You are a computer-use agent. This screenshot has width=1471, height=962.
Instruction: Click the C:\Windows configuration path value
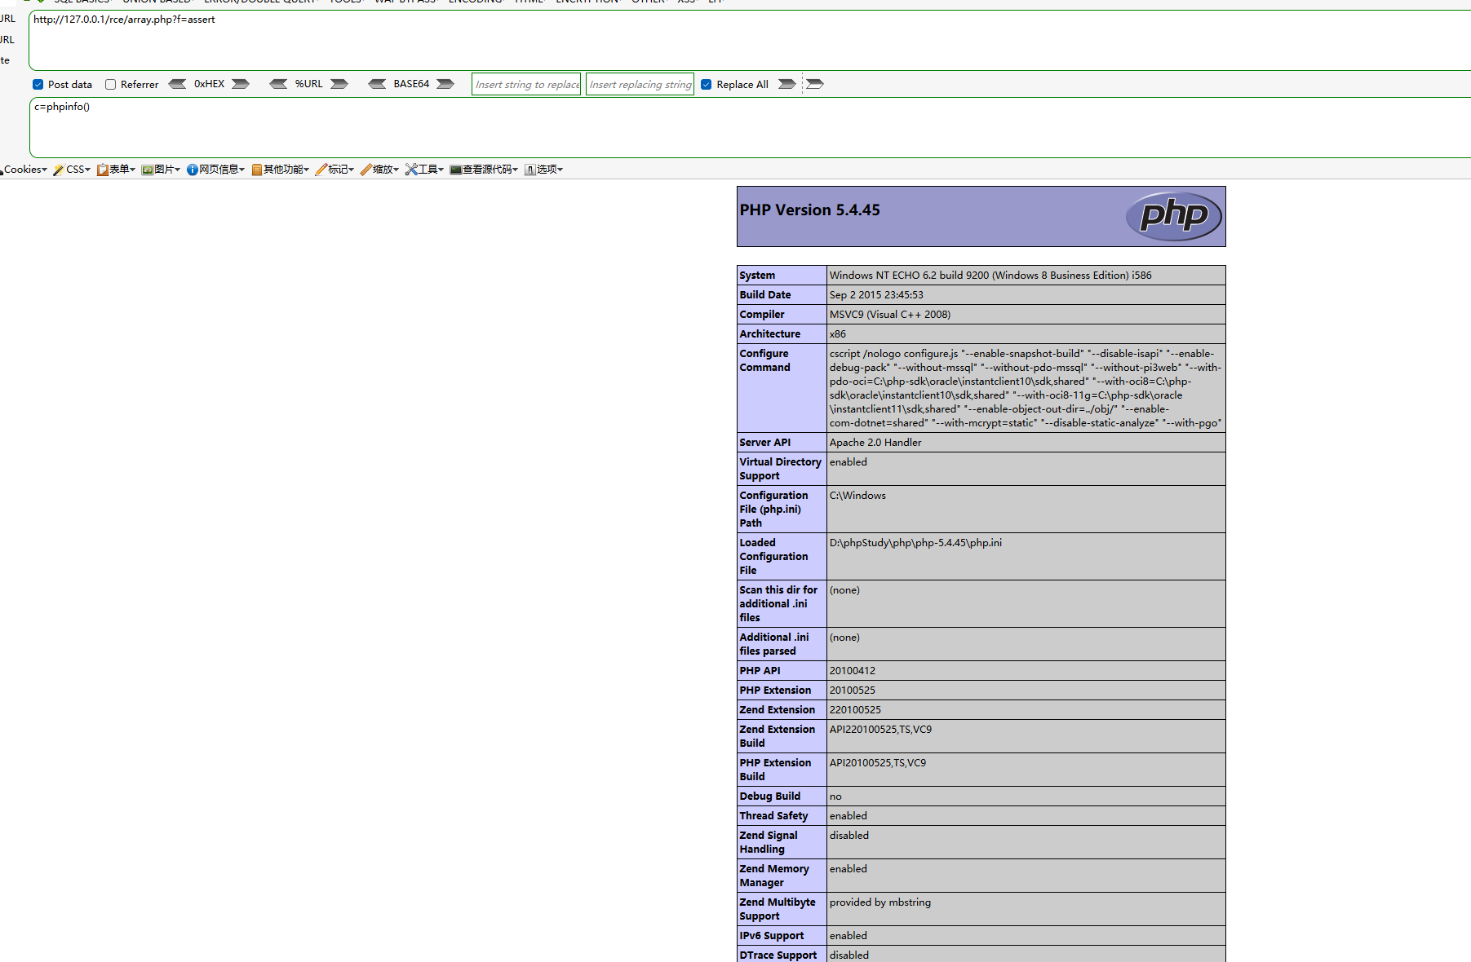(x=857, y=496)
